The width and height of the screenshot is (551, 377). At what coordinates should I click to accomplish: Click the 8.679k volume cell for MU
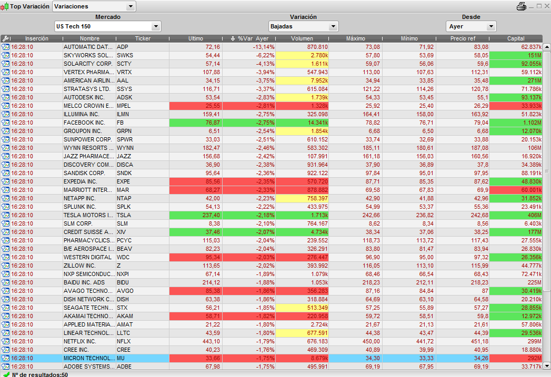[x=302, y=359]
